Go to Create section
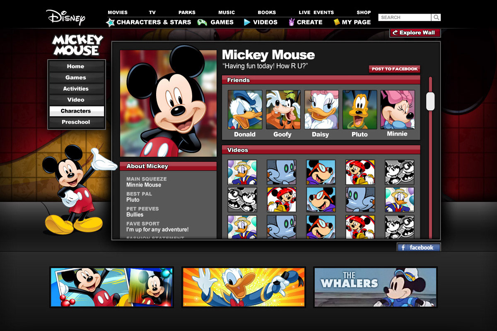 [310, 22]
